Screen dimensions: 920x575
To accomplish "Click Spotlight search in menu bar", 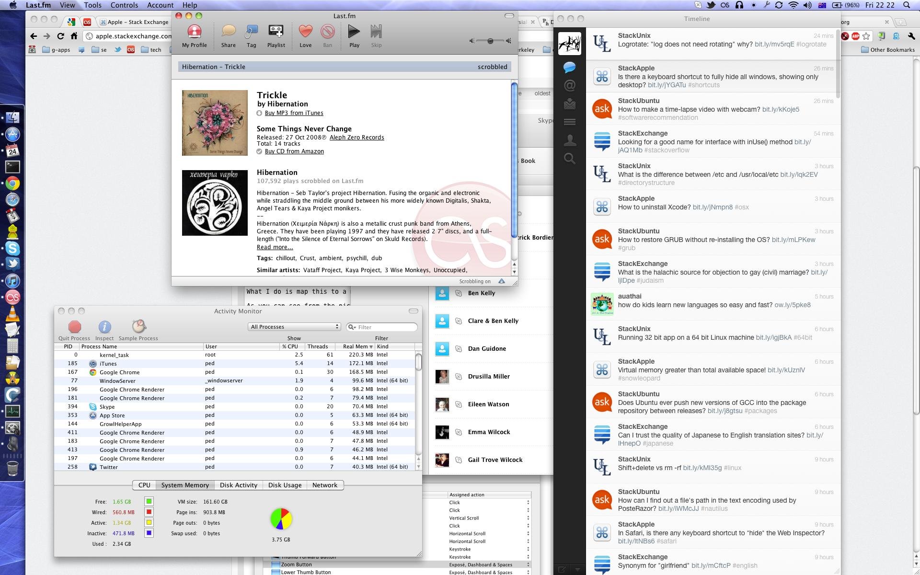I will (x=906, y=5).
